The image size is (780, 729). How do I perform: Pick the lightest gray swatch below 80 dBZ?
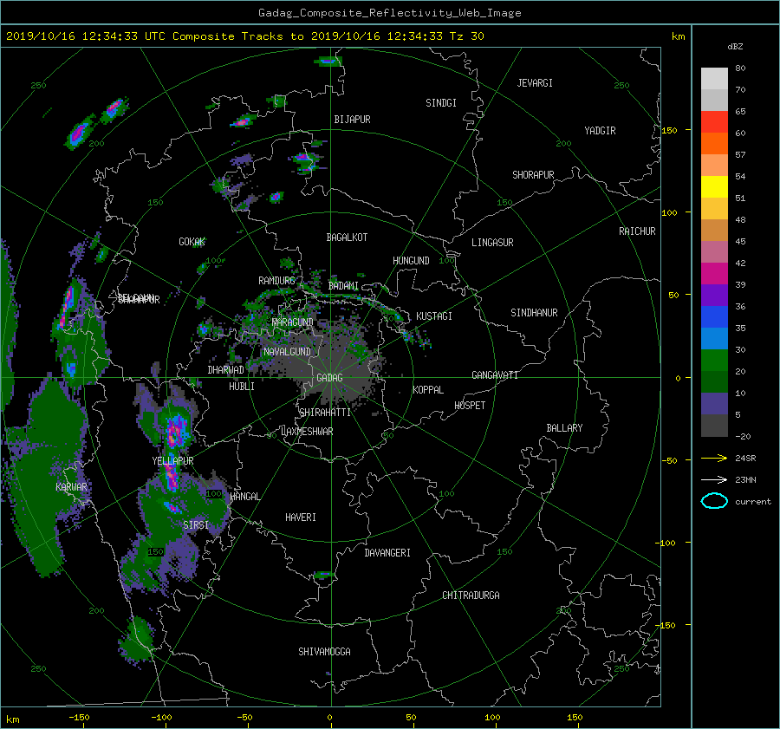pyautogui.click(x=714, y=79)
